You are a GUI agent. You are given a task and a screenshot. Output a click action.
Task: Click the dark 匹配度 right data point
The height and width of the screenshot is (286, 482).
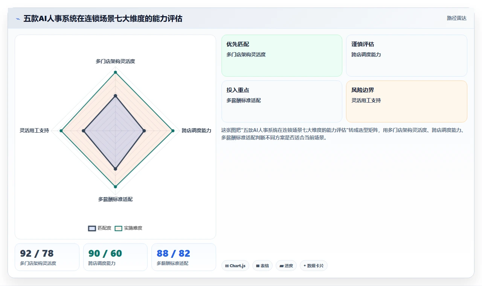(x=144, y=131)
